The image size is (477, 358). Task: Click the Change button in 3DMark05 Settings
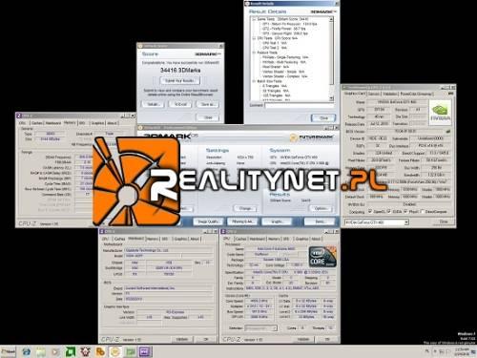tap(245, 208)
